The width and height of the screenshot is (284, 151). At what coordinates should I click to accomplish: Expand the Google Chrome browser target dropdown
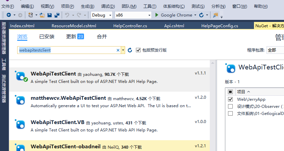pos(195,15)
